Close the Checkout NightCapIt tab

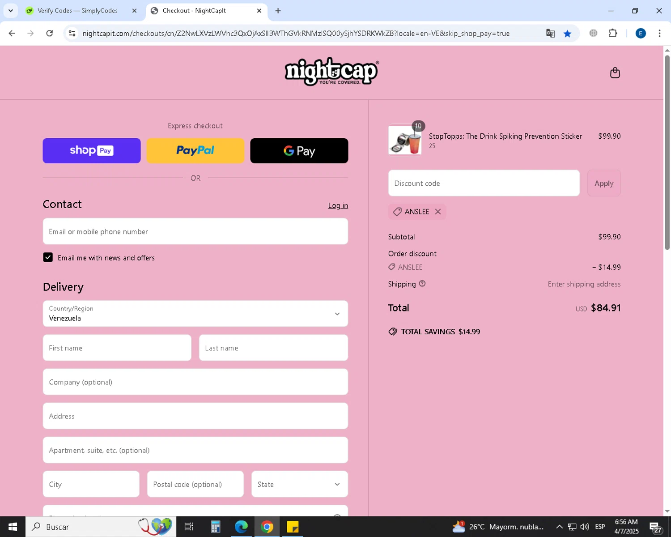point(259,11)
